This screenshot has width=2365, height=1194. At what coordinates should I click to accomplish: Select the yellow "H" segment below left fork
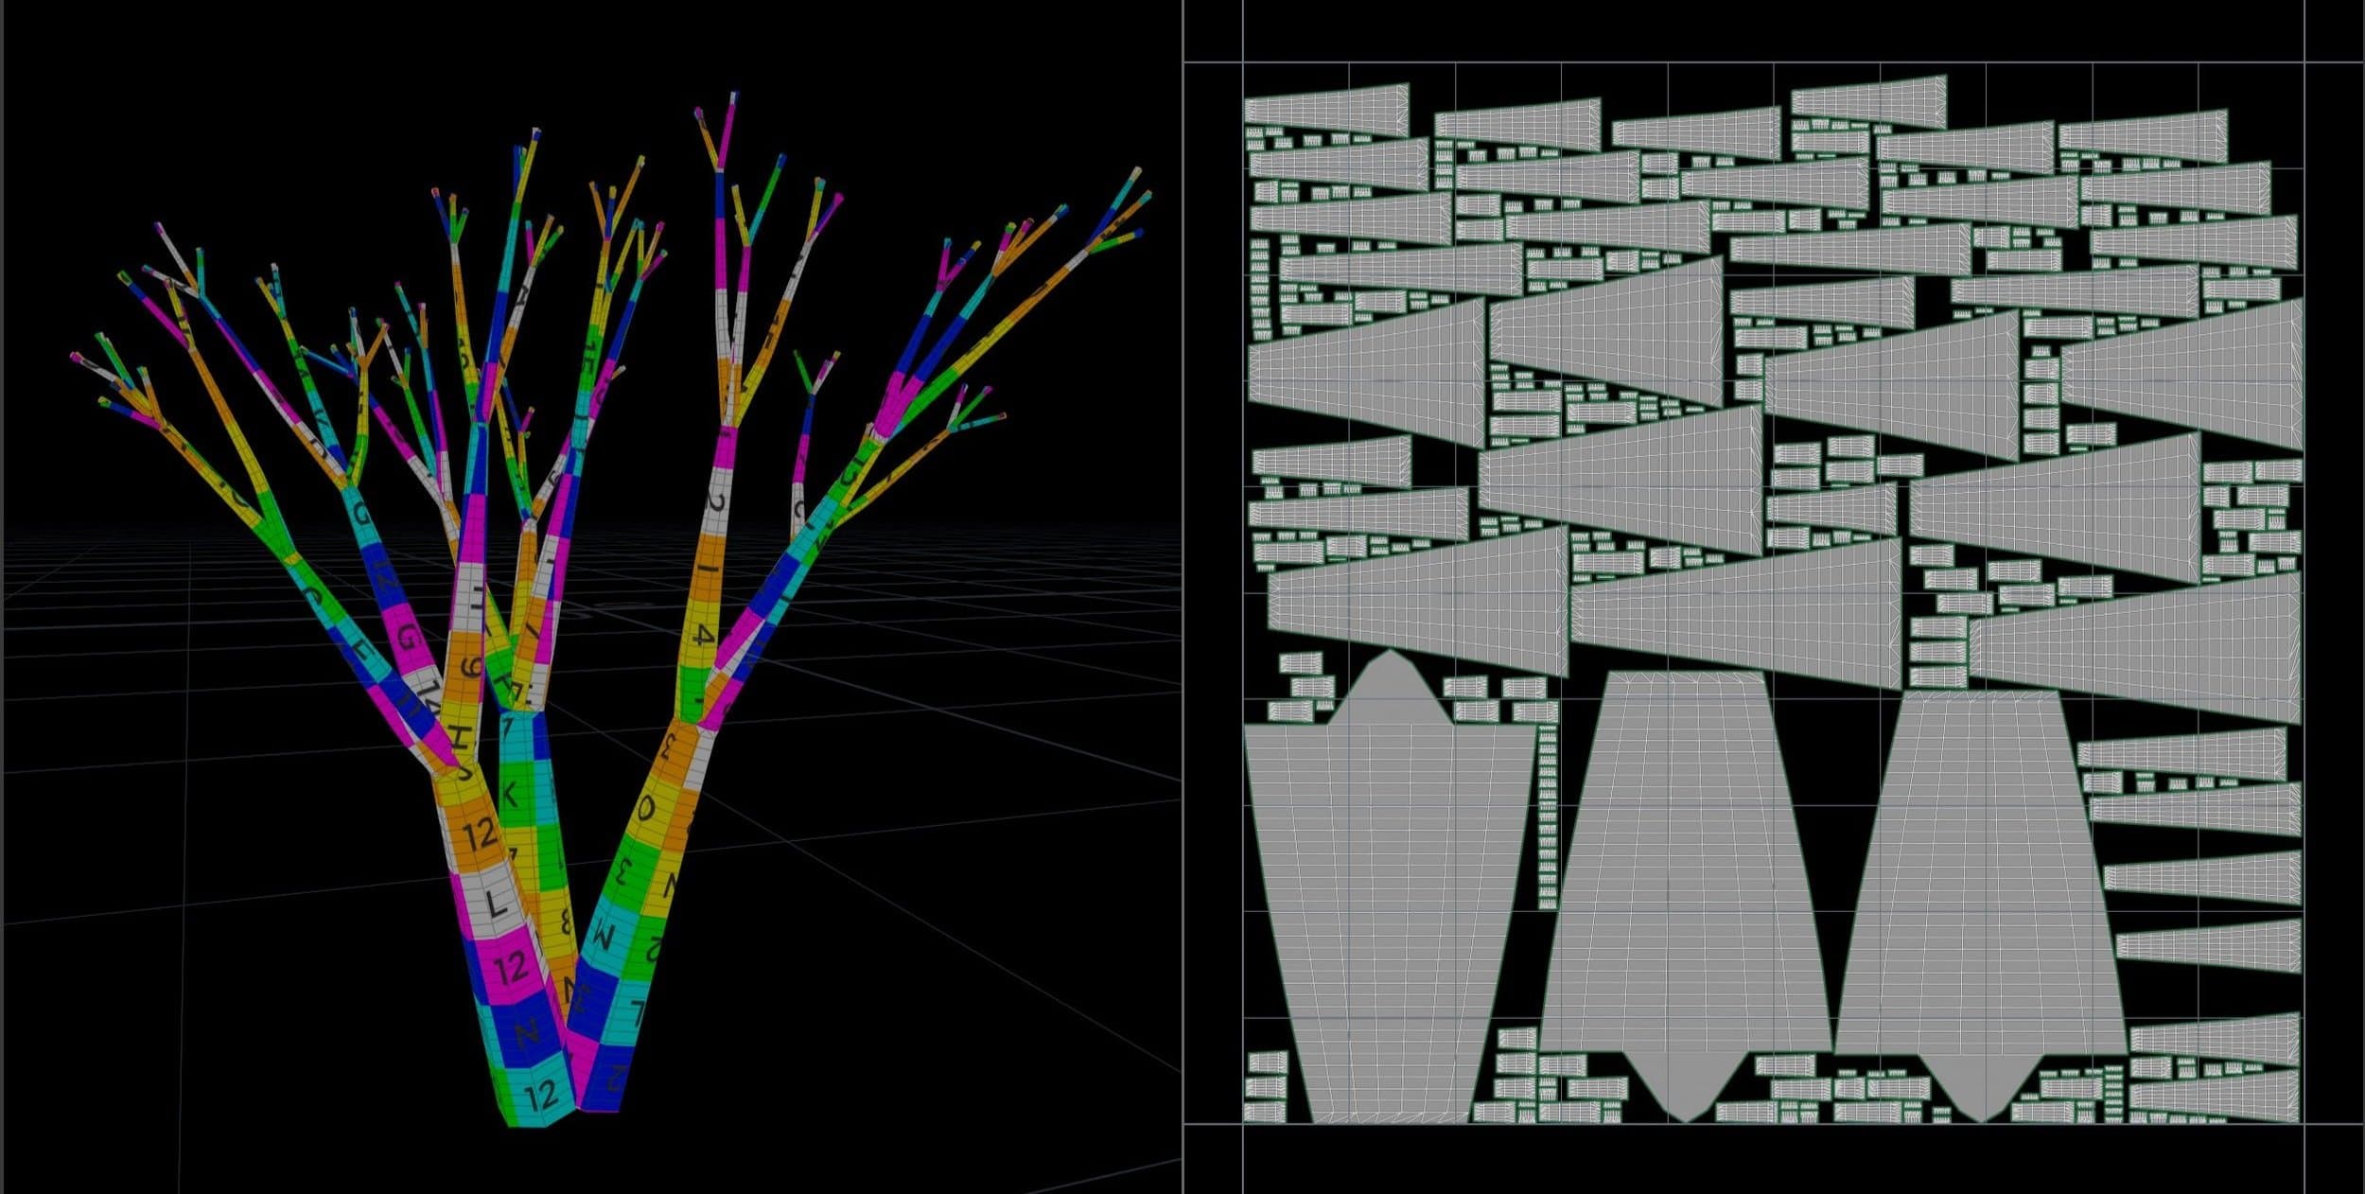[460, 736]
